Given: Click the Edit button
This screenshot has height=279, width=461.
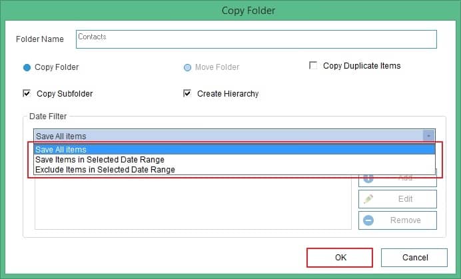Looking at the screenshot, I should (398, 199).
